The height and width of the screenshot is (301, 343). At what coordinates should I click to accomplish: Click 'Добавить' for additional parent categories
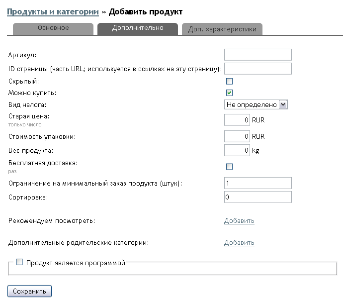point(239,243)
